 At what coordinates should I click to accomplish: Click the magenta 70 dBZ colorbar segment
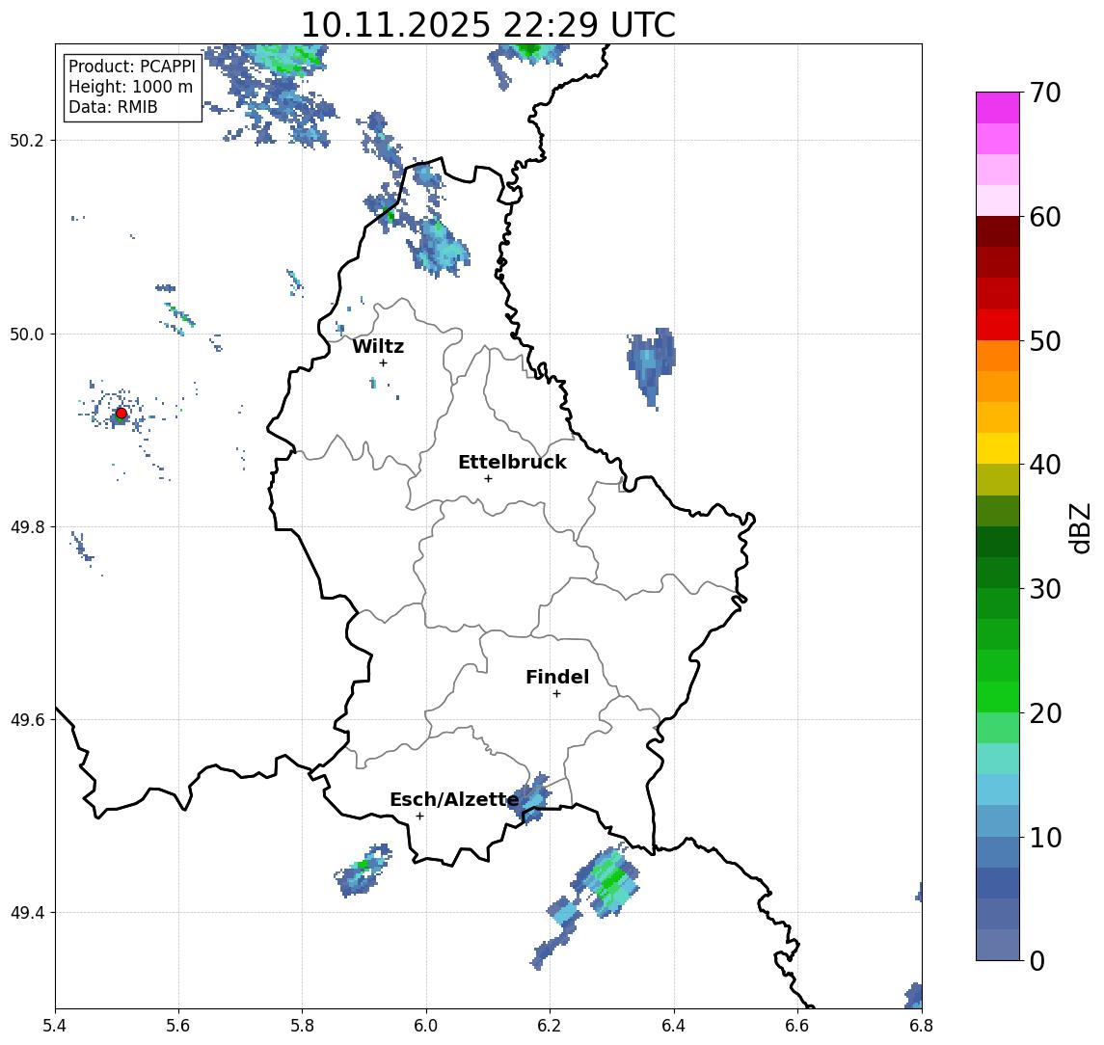[998, 108]
